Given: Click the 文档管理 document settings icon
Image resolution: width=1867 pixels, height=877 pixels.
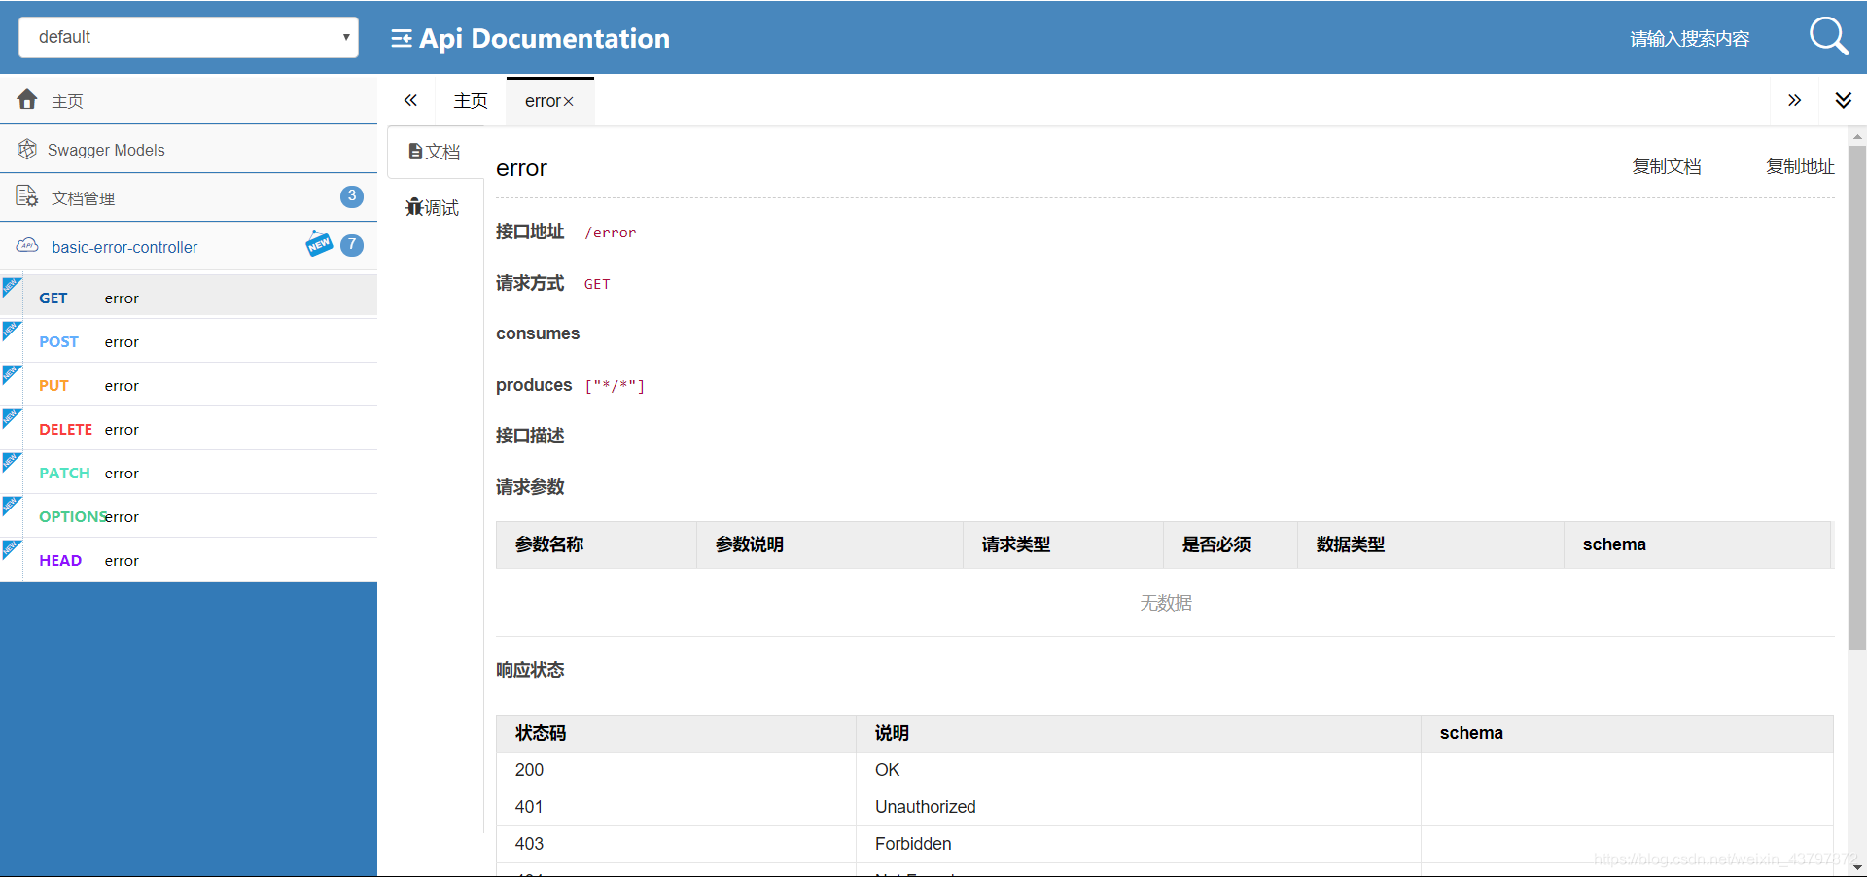Looking at the screenshot, I should pos(27,196).
